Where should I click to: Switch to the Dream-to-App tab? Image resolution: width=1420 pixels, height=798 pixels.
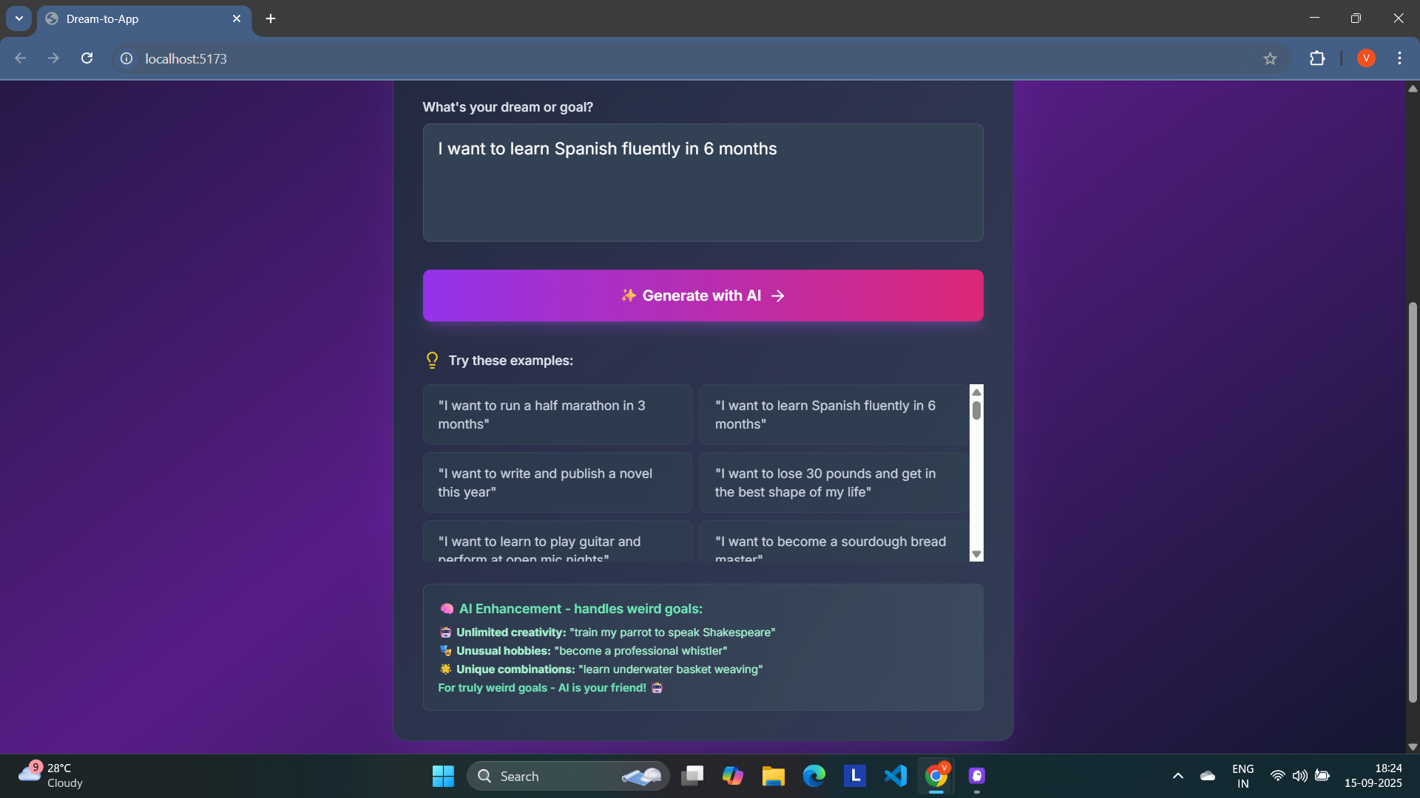click(141, 19)
